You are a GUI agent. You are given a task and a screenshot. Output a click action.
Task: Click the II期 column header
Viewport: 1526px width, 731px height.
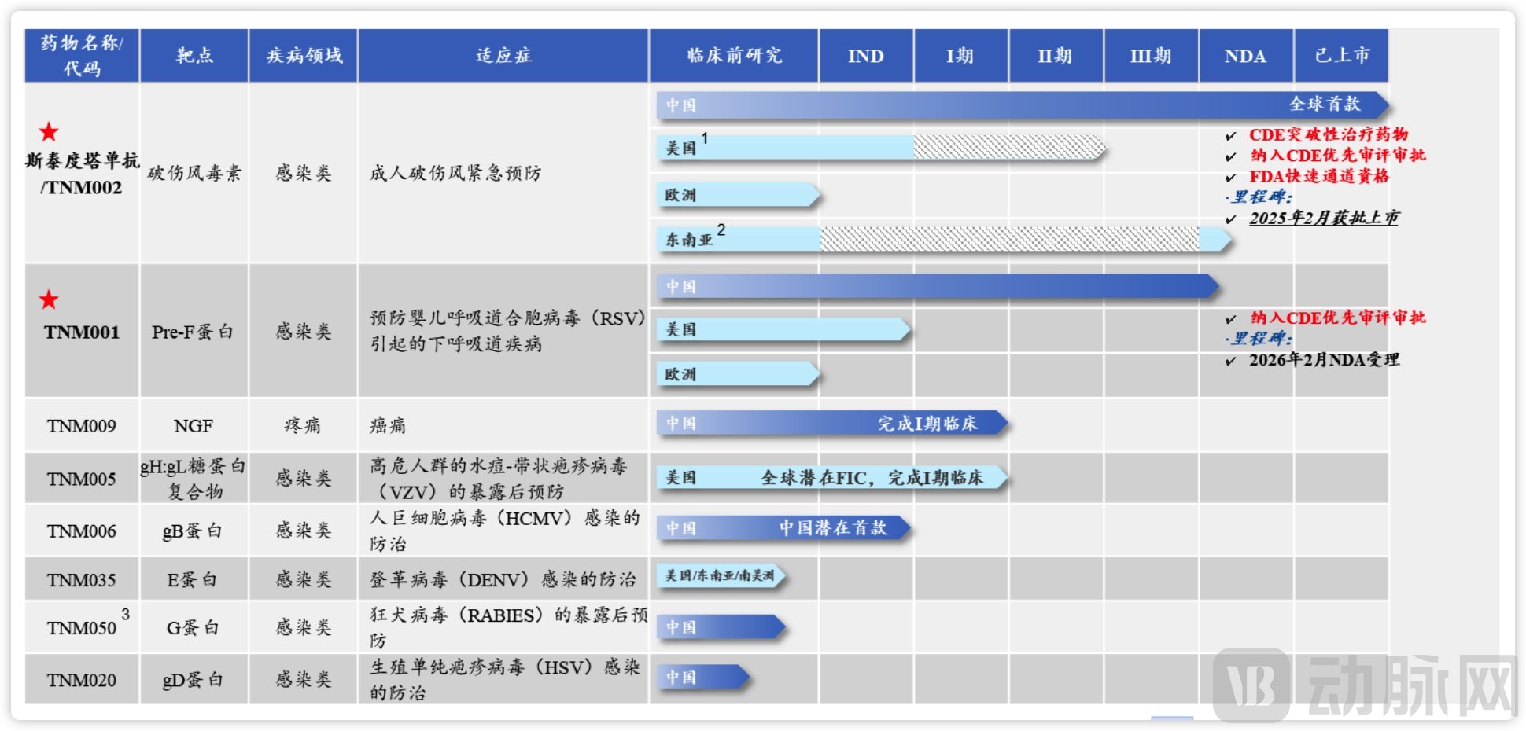pos(1056,56)
